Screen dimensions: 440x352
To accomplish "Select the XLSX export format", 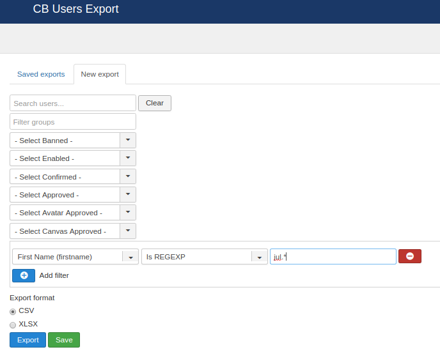I will (x=13, y=325).
